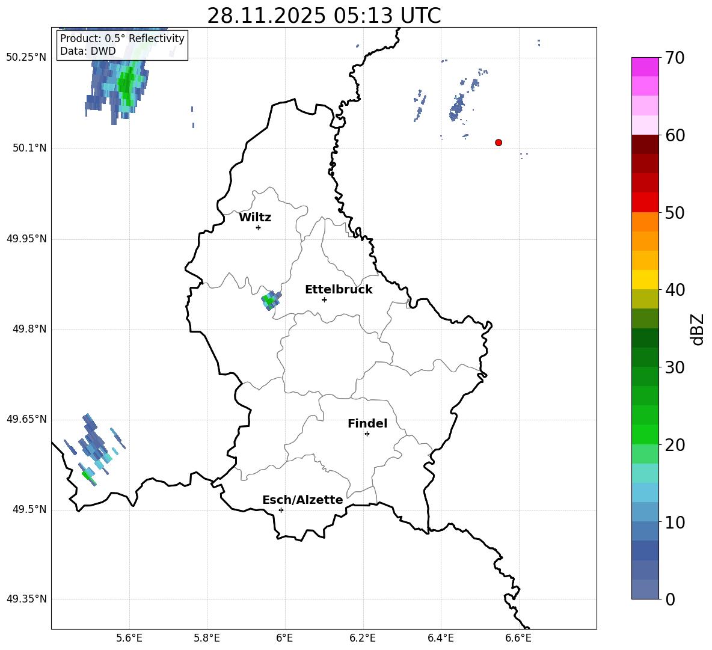
Task: Click the 50.25°N latitude label
Action: coord(26,58)
